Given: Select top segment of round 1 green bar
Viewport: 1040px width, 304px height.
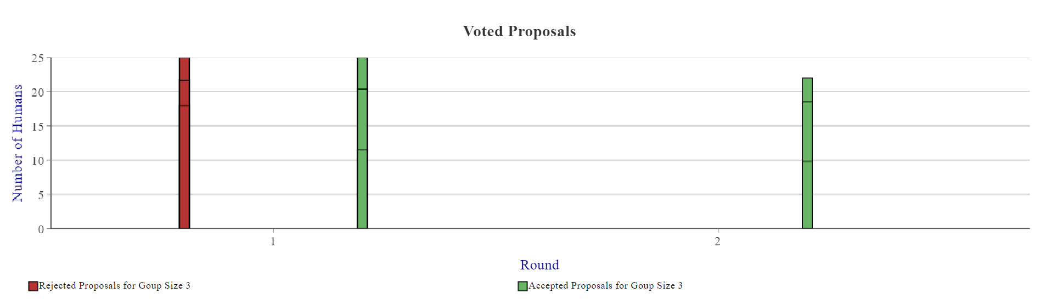Looking at the screenshot, I should point(362,74).
